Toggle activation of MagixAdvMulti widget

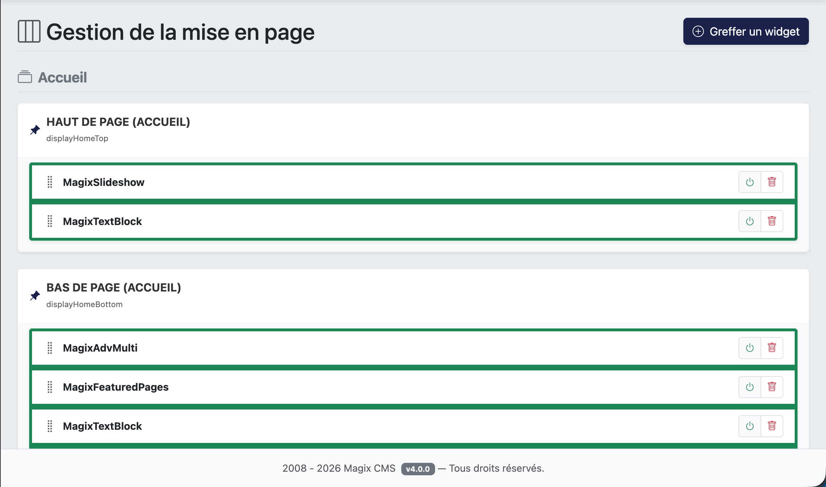click(750, 348)
